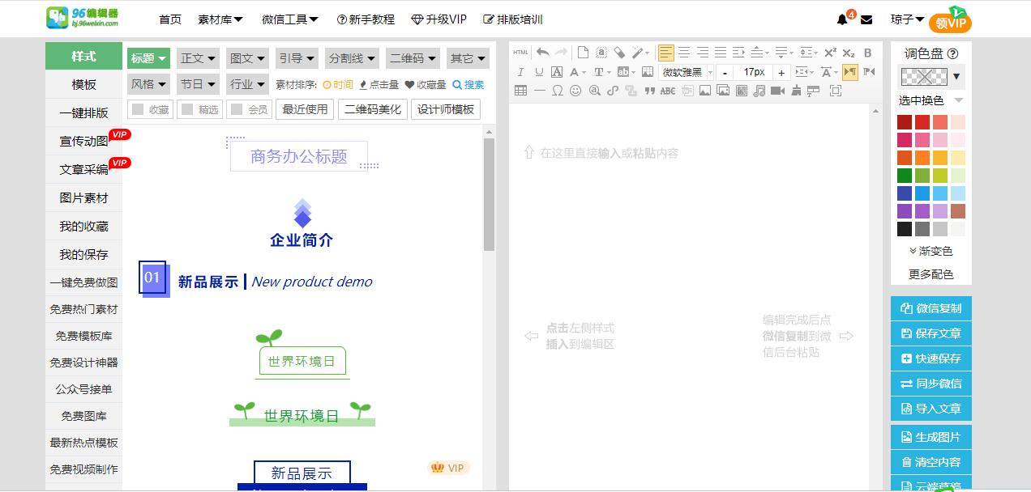1031x492 pixels.
Task: Click the insert image icon
Action: coord(704,91)
